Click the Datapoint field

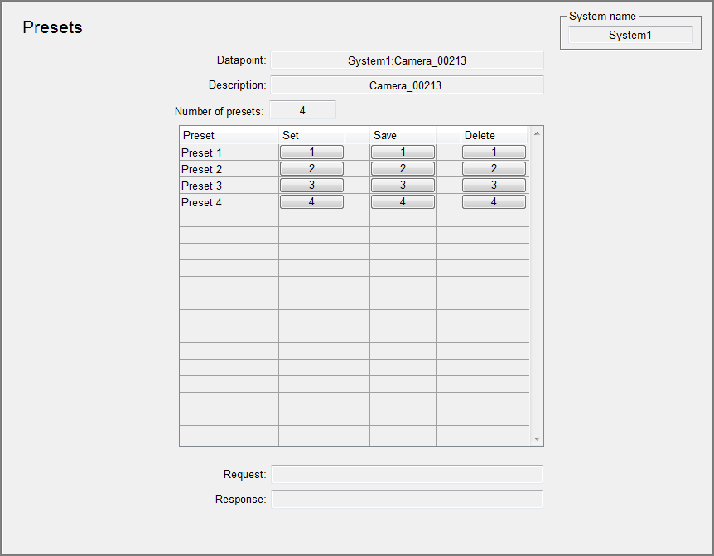pyautogui.click(x=407, y=60)
